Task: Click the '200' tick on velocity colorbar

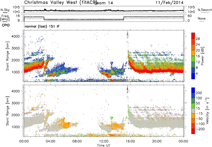Action: (199, 93)
